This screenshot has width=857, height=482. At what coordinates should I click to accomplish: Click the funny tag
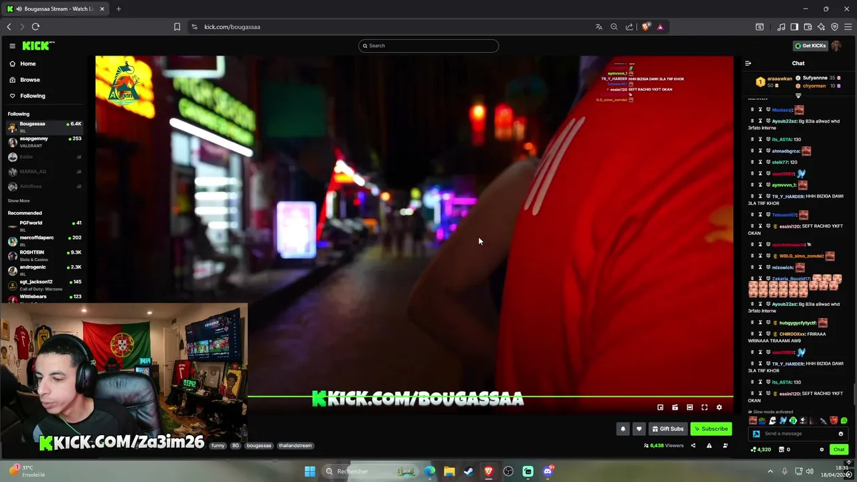[x=218, y=446]
